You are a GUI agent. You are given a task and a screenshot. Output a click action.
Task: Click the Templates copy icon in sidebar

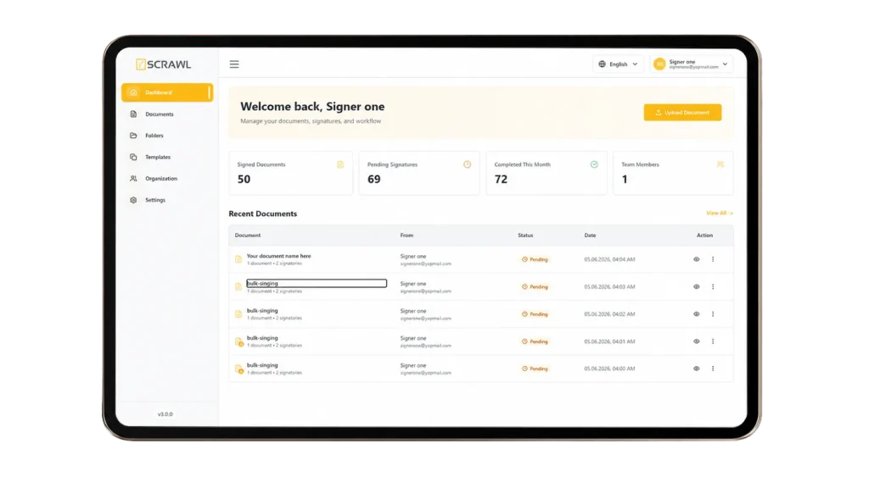click(x=133, y=157)
